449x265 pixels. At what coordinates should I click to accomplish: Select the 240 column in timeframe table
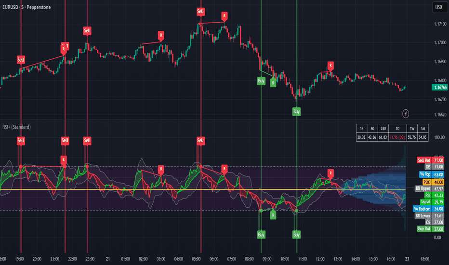pos(383,129)
